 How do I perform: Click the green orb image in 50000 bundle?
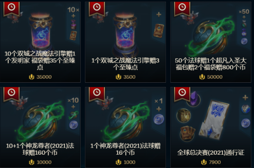point(211,36)
